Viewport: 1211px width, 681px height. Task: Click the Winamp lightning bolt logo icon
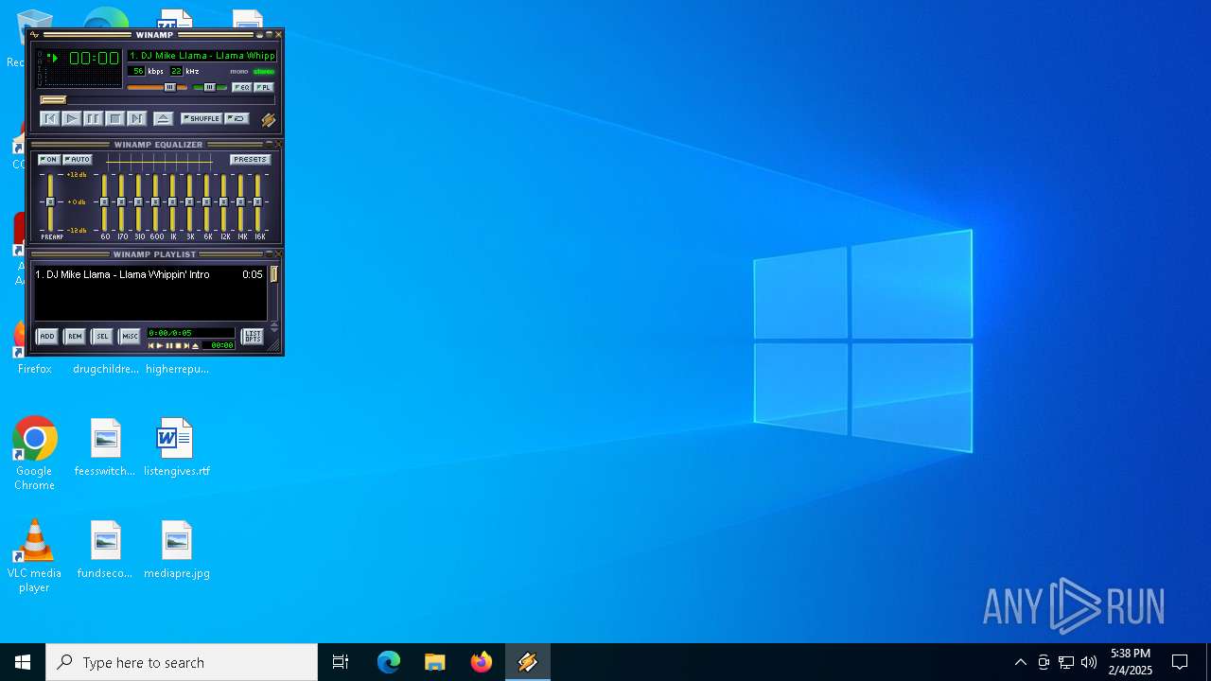pos(268,120)
